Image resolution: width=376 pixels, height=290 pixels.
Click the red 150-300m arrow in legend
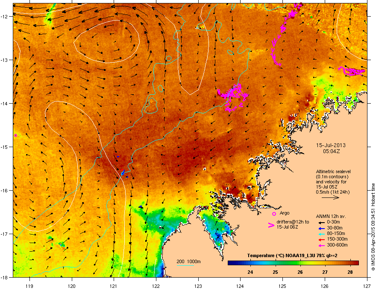(x=321, y=239)
